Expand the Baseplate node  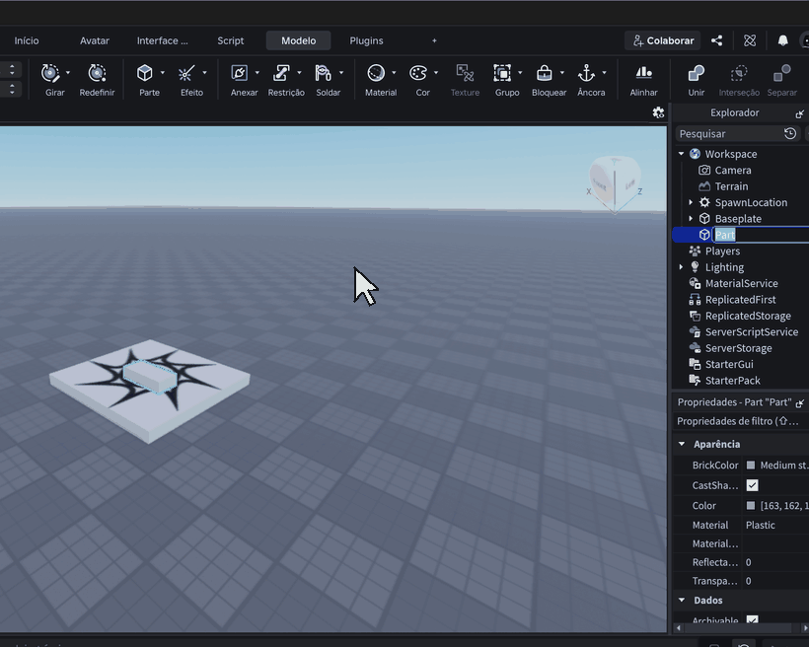[x=691, y=219]
